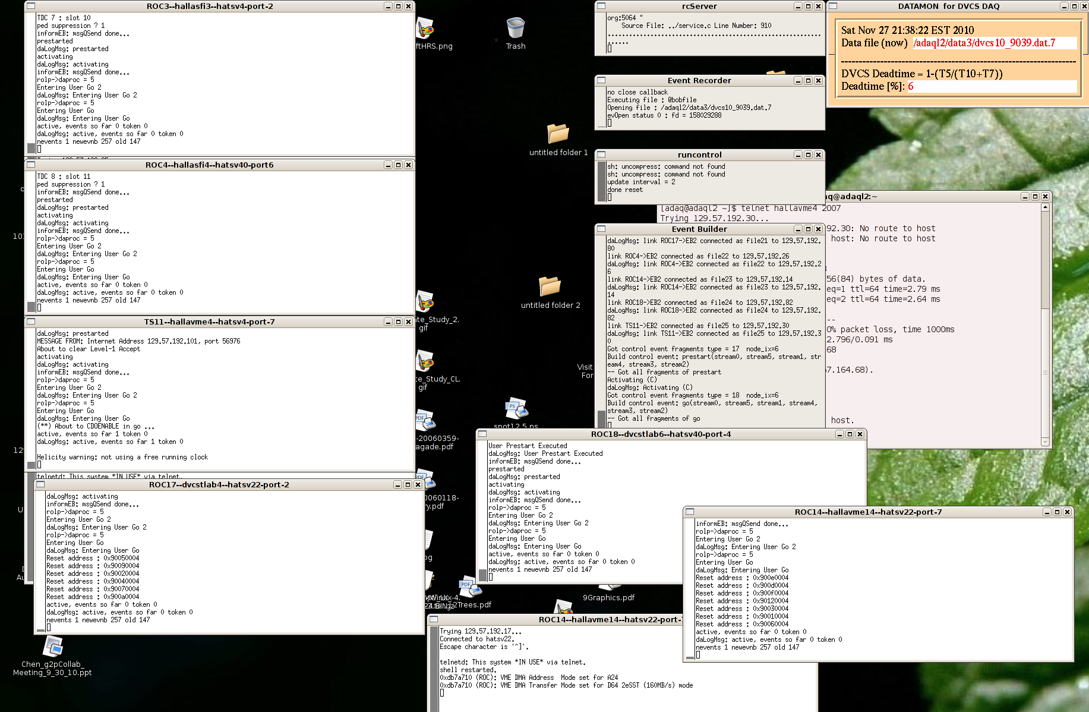Viewport: 1089px width, 712px height.
Task: Select the ftHRS.png image icon
Action: tap(425, 28)
